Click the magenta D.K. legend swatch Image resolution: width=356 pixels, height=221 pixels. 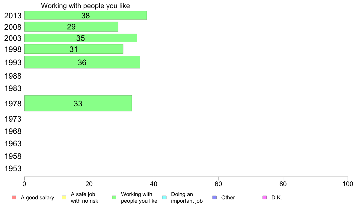pyautogui.click(x=265, y=197)
